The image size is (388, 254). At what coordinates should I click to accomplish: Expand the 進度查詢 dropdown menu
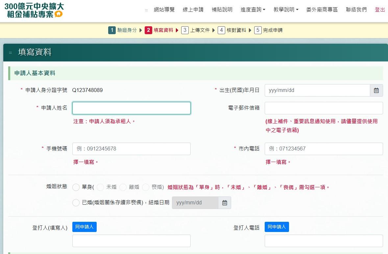click(x=253, y=10)
